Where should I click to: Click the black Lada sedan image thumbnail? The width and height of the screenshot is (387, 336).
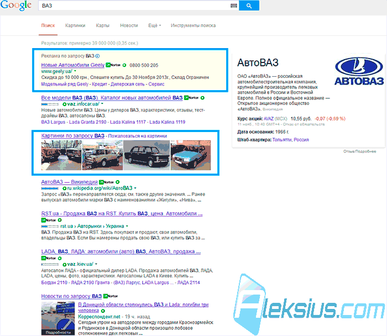tap(147, 155)
